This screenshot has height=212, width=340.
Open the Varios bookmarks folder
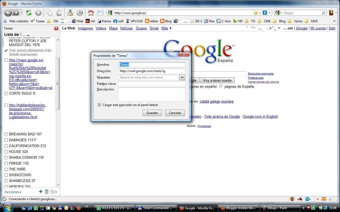coord(295,21)
